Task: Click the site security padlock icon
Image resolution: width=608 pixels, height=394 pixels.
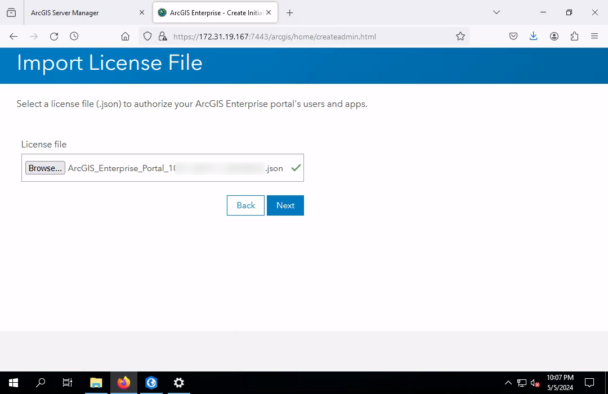Action: coord(163,37)
